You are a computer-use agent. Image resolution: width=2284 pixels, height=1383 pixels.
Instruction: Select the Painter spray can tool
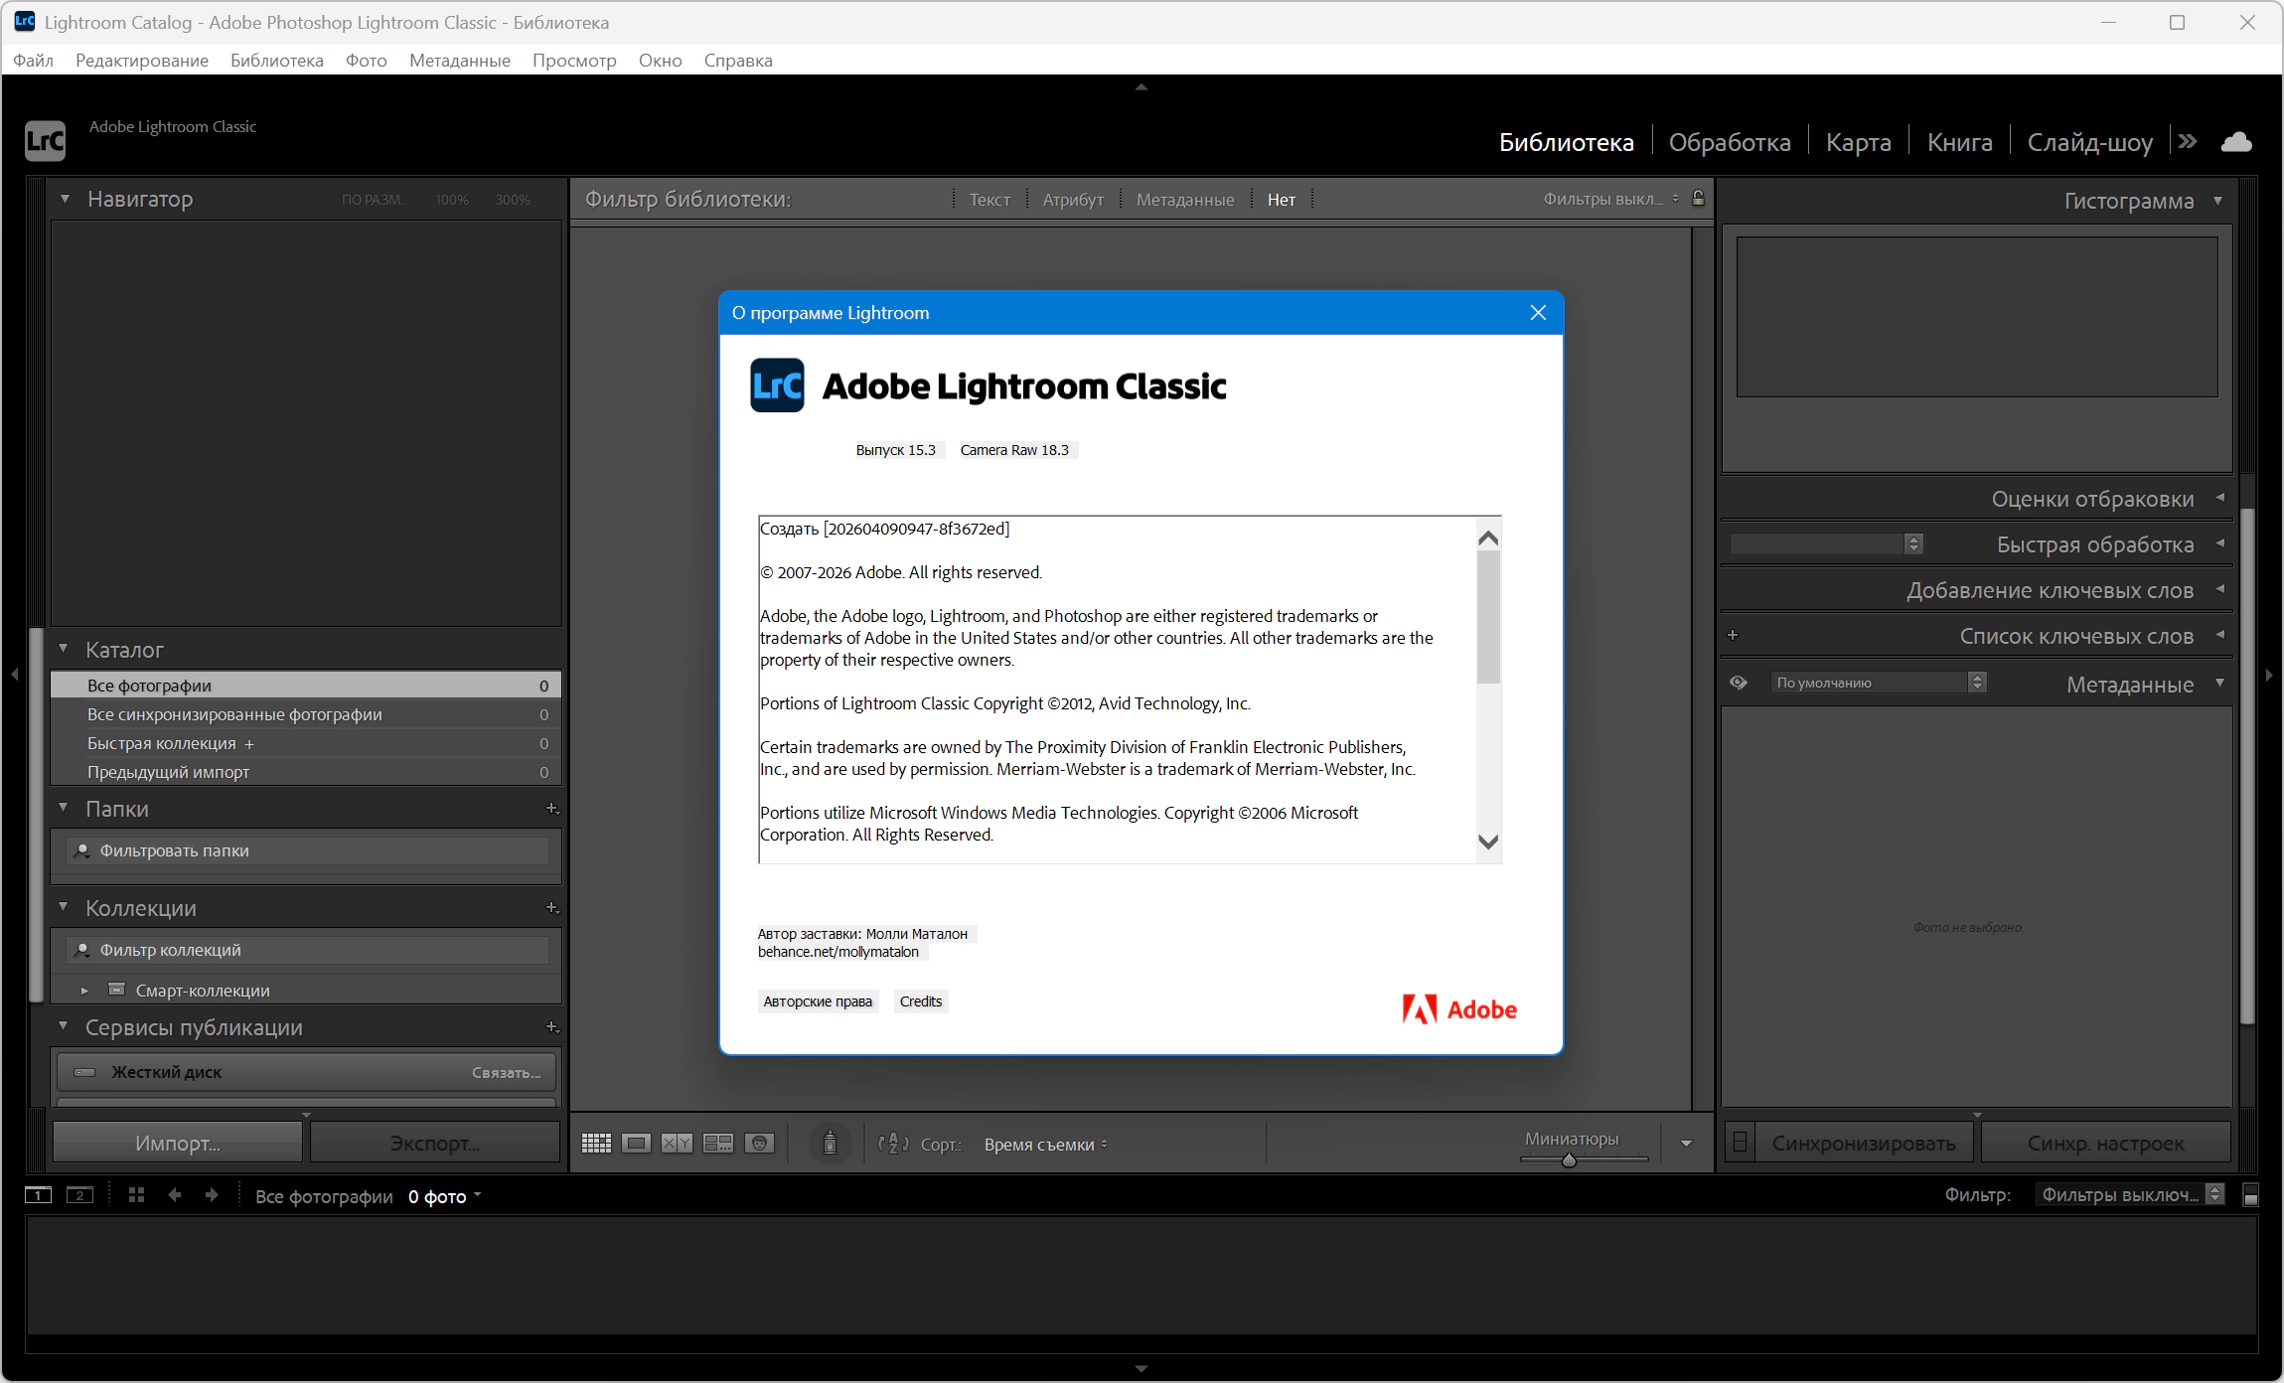point(830,1144)
